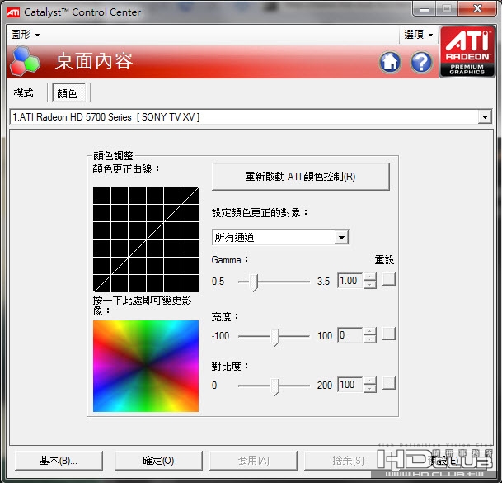Increase contrast with the spinner up arrow
The width and height of the screenshot is (502, 483).
370,381
